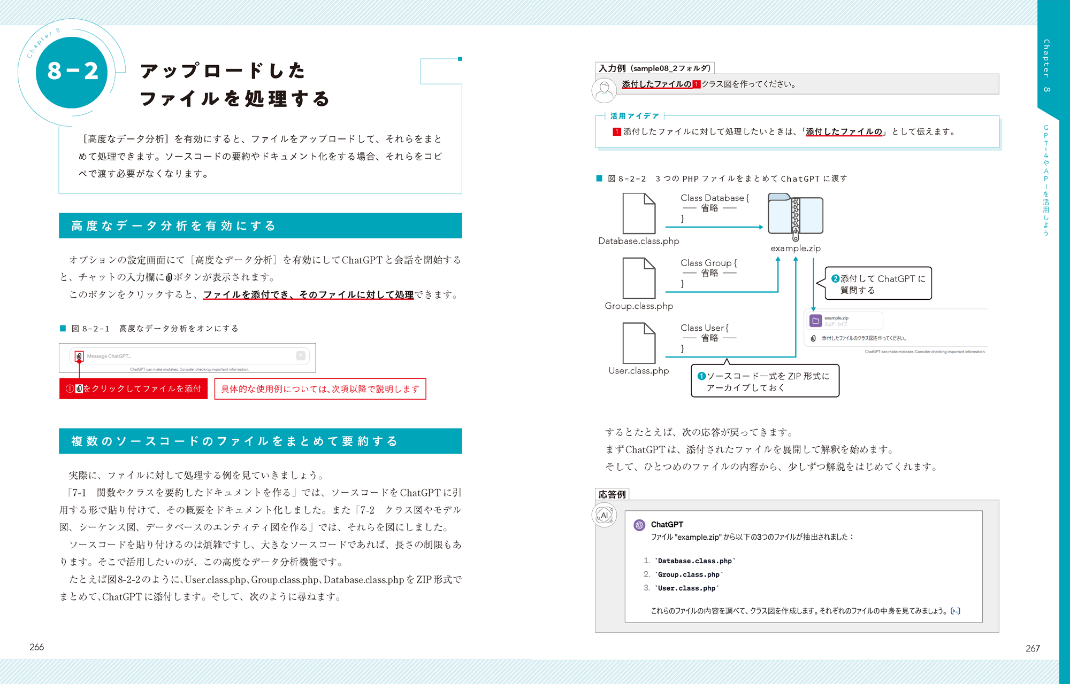Click the purple Zip archive icon on example.zip attachment
The width and height of the screenshot is (1070, 684).
tap(815, 320)
